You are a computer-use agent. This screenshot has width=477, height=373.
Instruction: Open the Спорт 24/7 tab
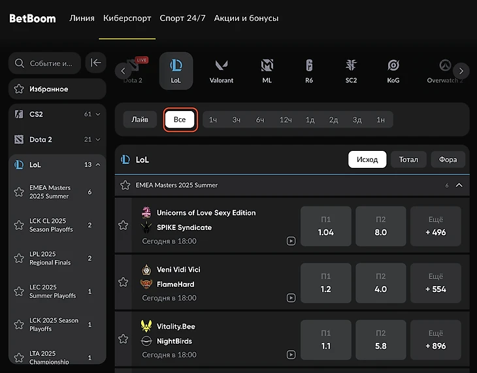(182, 18)
